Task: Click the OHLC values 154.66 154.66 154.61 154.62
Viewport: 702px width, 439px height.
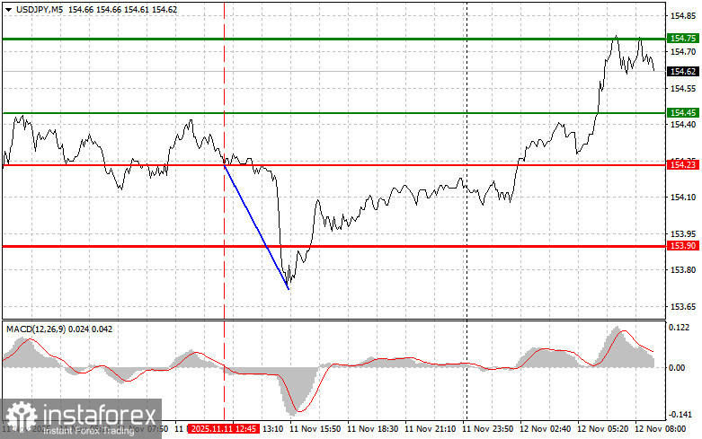Action: [122, 9]
